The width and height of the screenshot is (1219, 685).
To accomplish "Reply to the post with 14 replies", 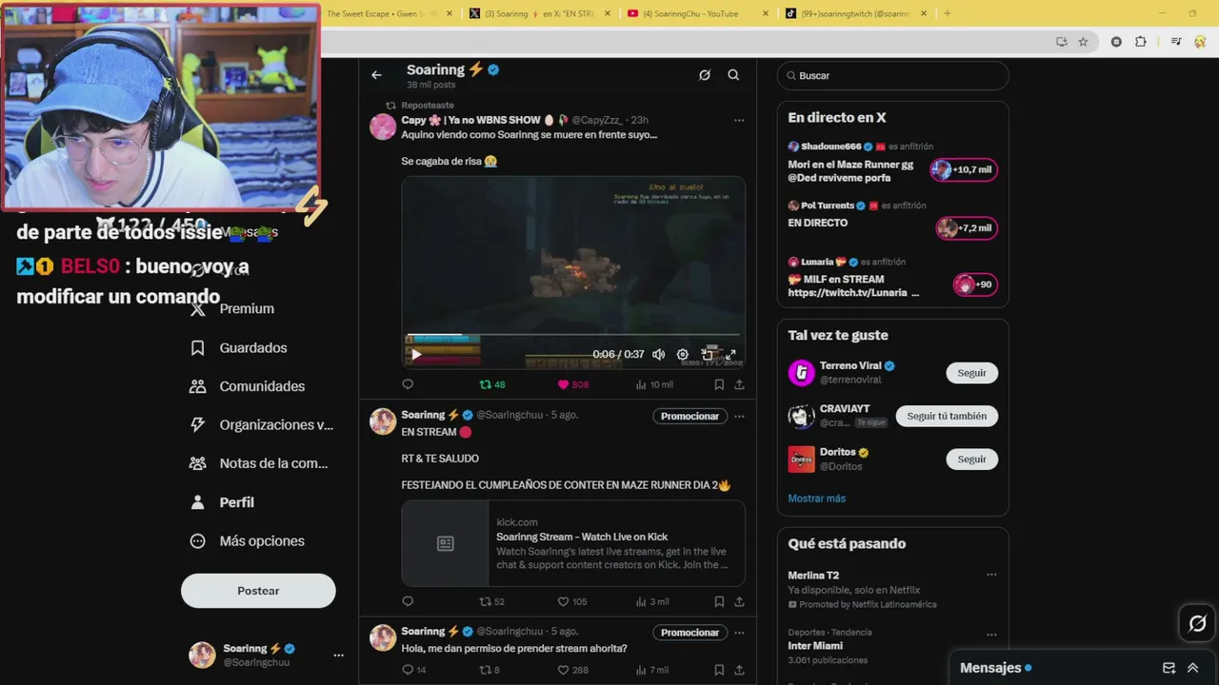I will 413,670.
